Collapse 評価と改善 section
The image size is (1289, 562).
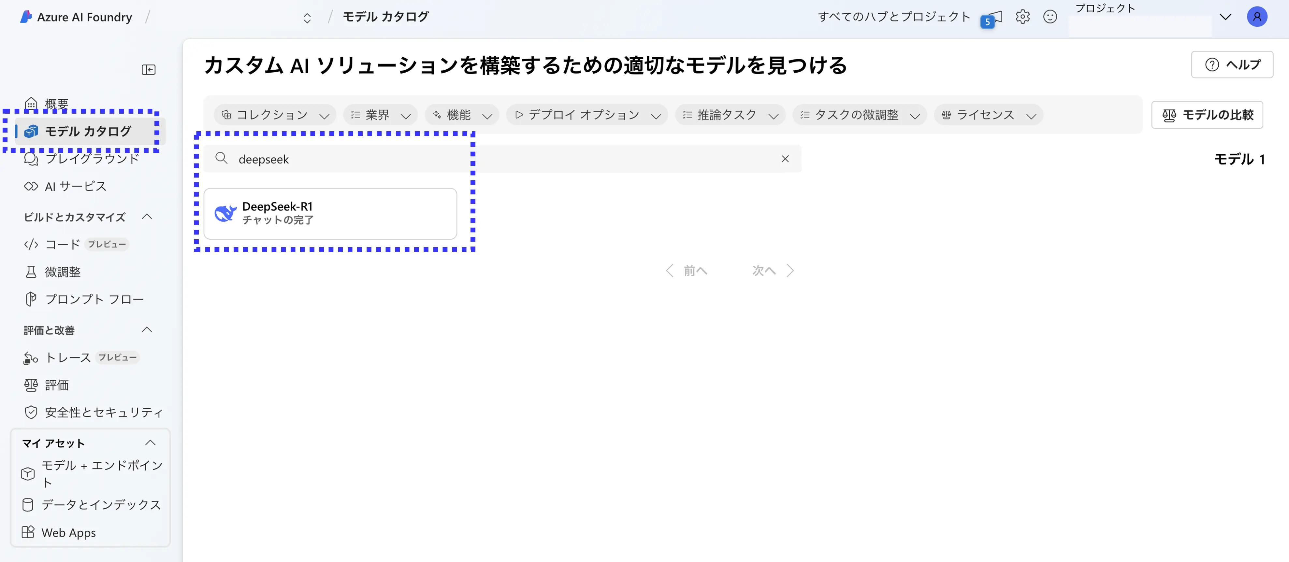(x=147, y=330)
